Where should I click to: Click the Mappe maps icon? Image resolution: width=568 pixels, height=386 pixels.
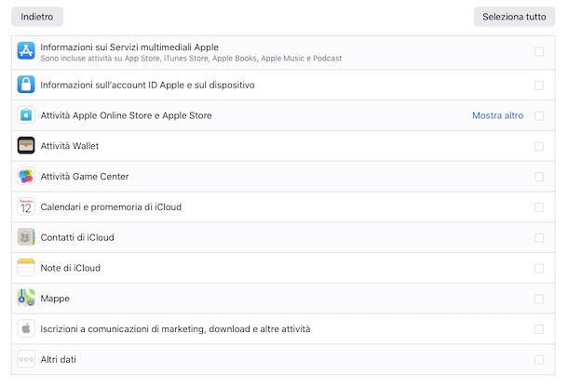(26, 298)
